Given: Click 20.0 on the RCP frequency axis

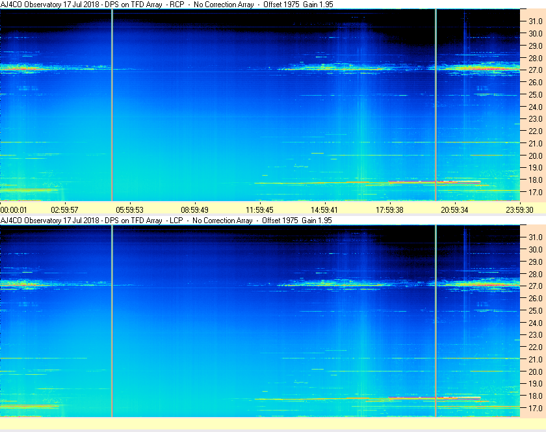Looking at the screenshot, I should (x=536, y=155).
